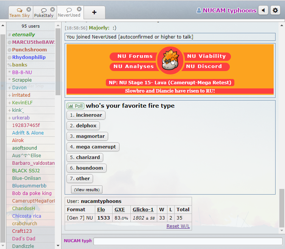Click the Poll chart badge icon
Screen dimensions: 285x249
coord(75,106)
